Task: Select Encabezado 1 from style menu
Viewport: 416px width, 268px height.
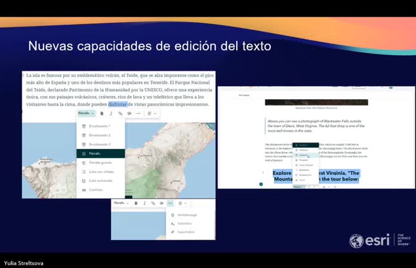Action: click(x=99, y=126)
